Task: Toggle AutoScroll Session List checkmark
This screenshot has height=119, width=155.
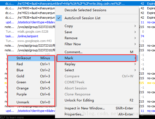Action: [59, 18]
